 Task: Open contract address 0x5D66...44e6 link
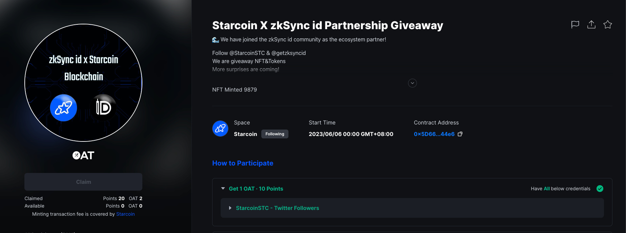(x=434, y=134)
